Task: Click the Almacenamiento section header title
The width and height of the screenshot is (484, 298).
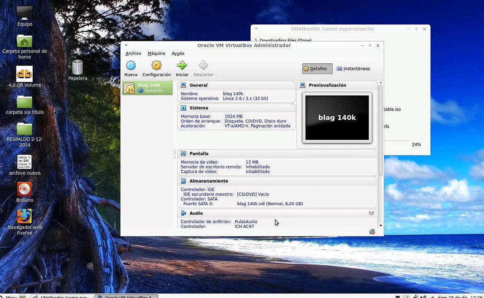Action: pos(209,181)
